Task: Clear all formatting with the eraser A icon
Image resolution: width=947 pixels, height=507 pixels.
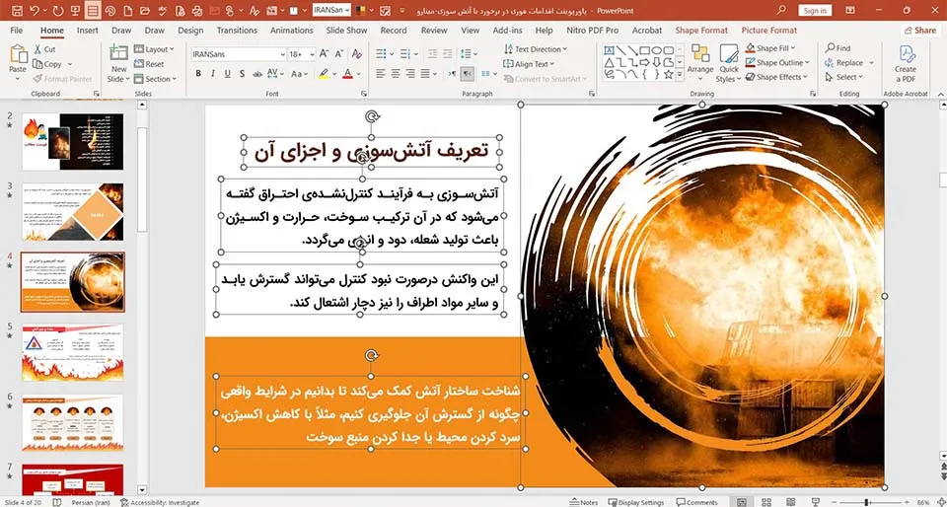Action: (x=356, y=54)
